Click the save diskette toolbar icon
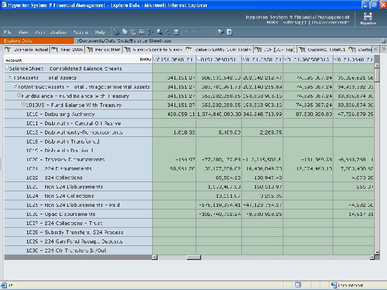Image resolution: width=387 pixels, height=290 pixels. click(176, 32)
